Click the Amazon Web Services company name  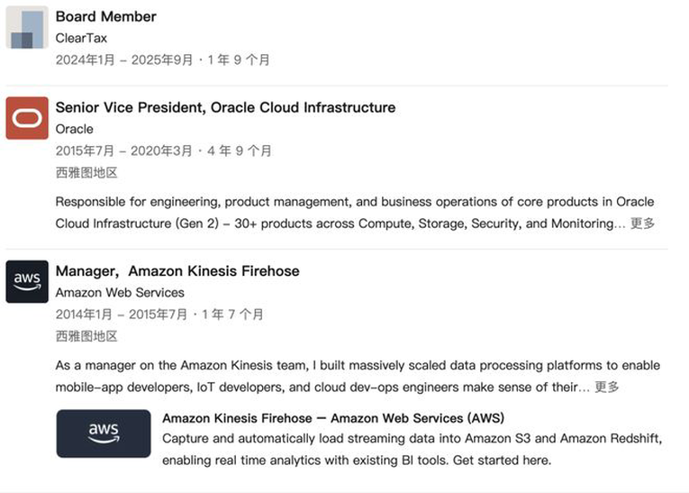(120, 292)
